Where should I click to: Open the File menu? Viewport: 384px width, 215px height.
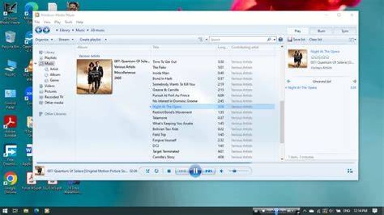[x=37, y=22]
